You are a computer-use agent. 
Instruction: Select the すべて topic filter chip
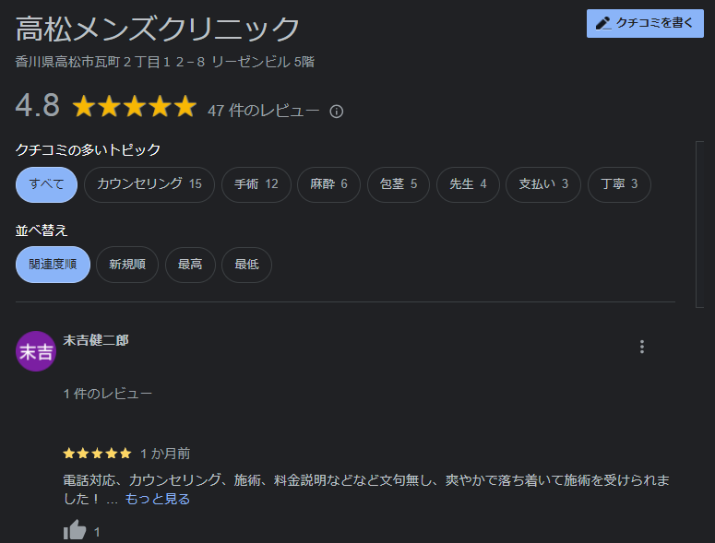46,184
